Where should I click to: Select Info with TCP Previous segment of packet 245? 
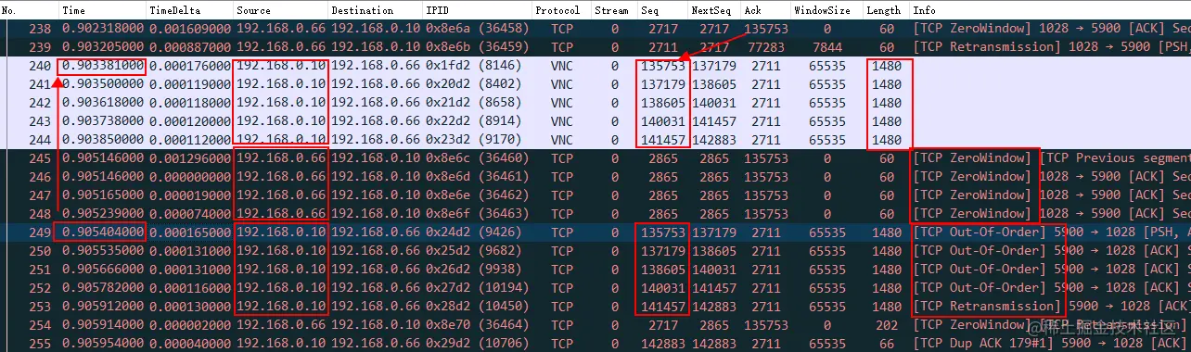[1052, 158]
